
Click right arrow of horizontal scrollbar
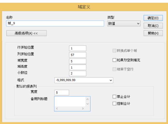click(x=83, y=109)
